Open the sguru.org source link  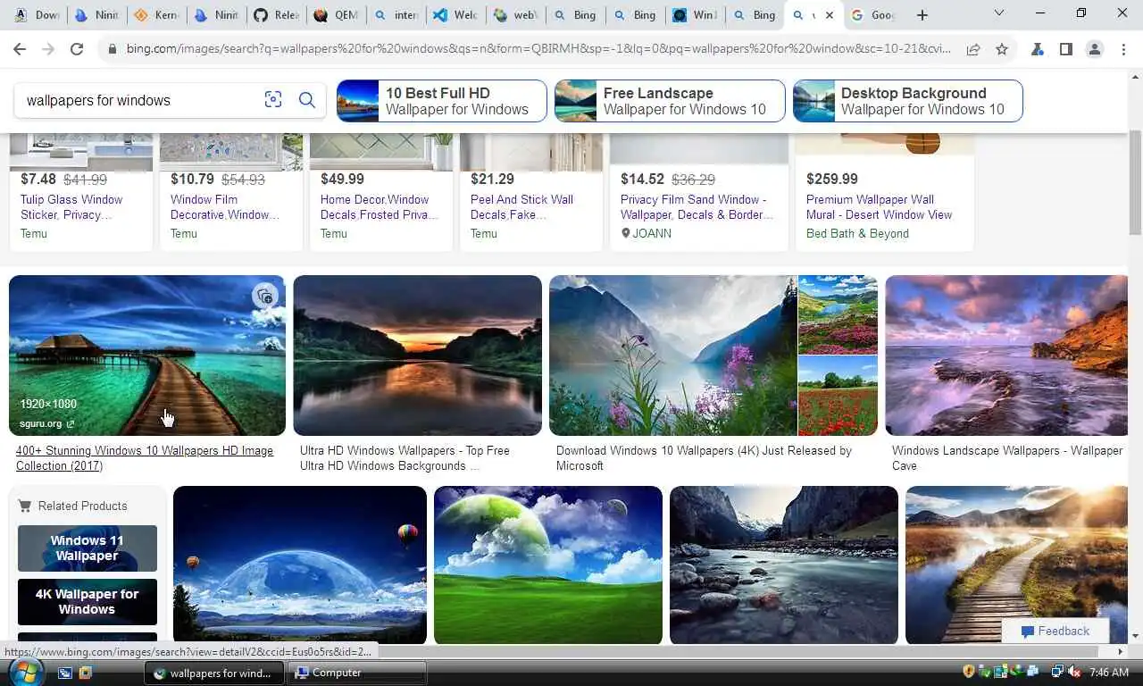(46, 423)
